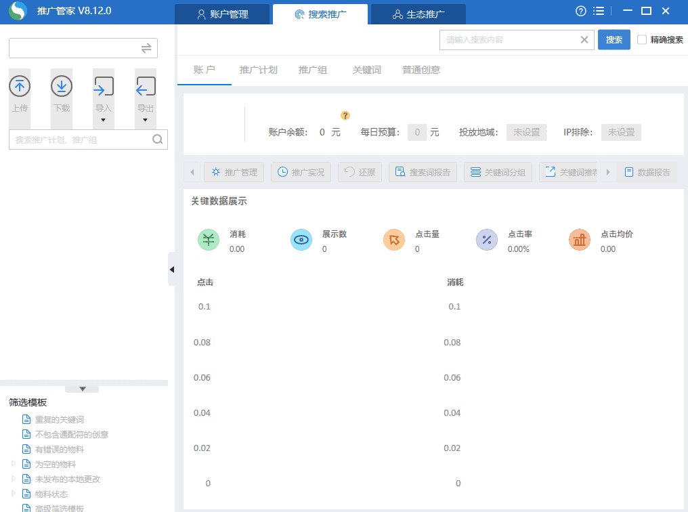Switch to the 账户管理 tab
Screen dimensions: 688x512
click(x=222, y=14)
